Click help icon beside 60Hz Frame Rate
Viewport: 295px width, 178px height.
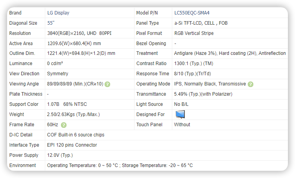point(64,125)
